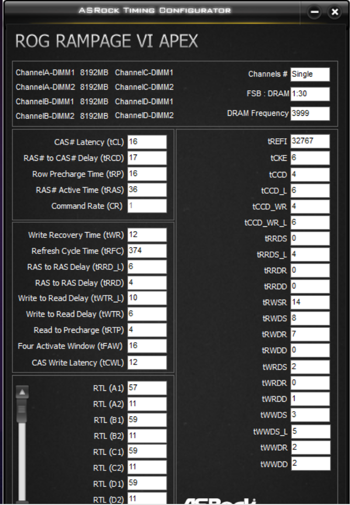Viewport: 350px width, 505px height.
Task: Click the ChannelA-DIMM2 label
Action: [45, 87]
